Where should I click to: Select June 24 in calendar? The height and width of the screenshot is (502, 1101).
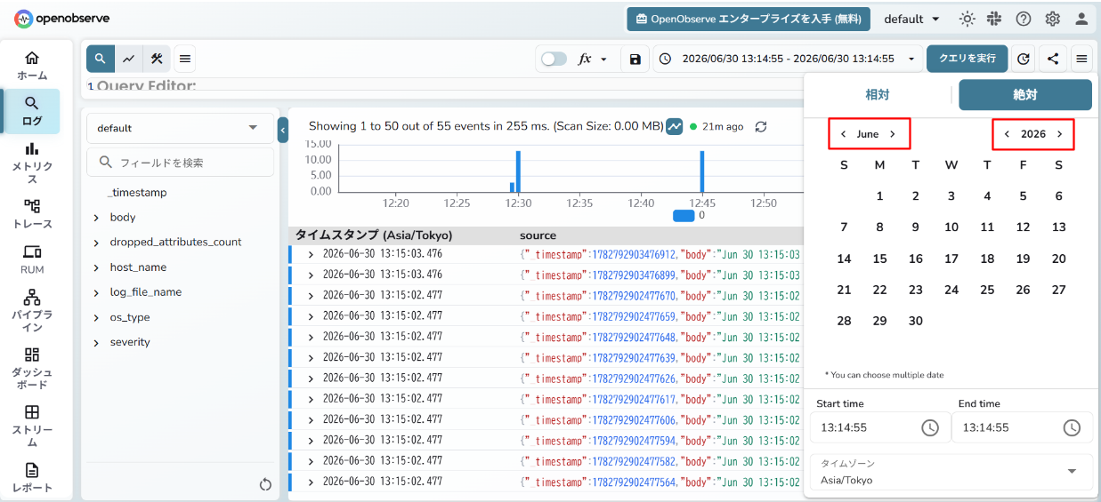[x=951, y=290]
